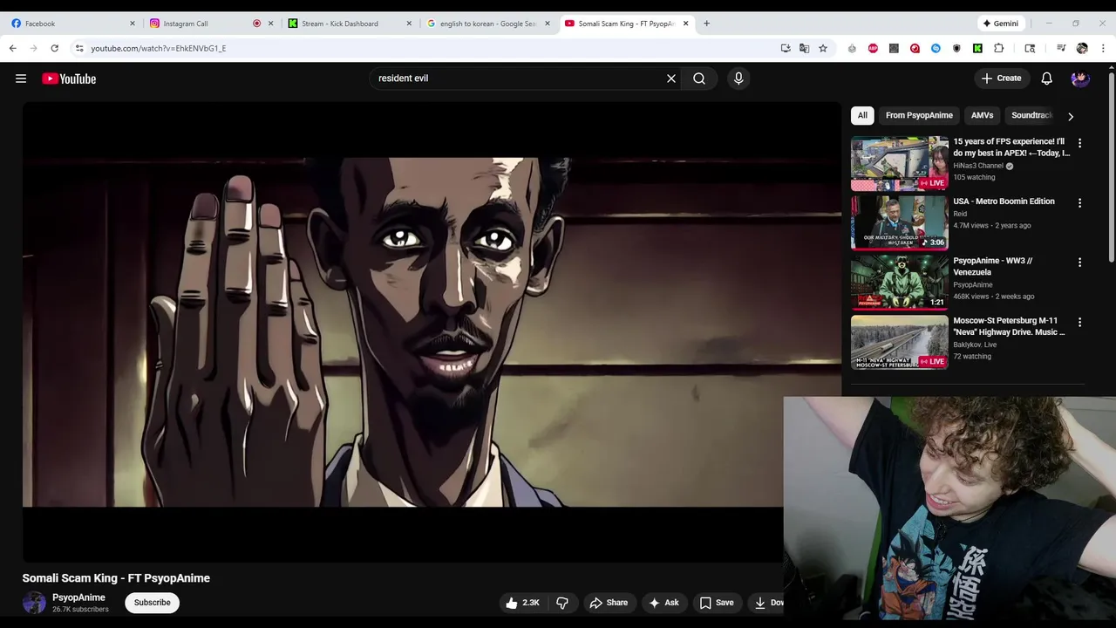Go back in browser history
Viewport: 1116px width, 628px height.
coord(13,48)
